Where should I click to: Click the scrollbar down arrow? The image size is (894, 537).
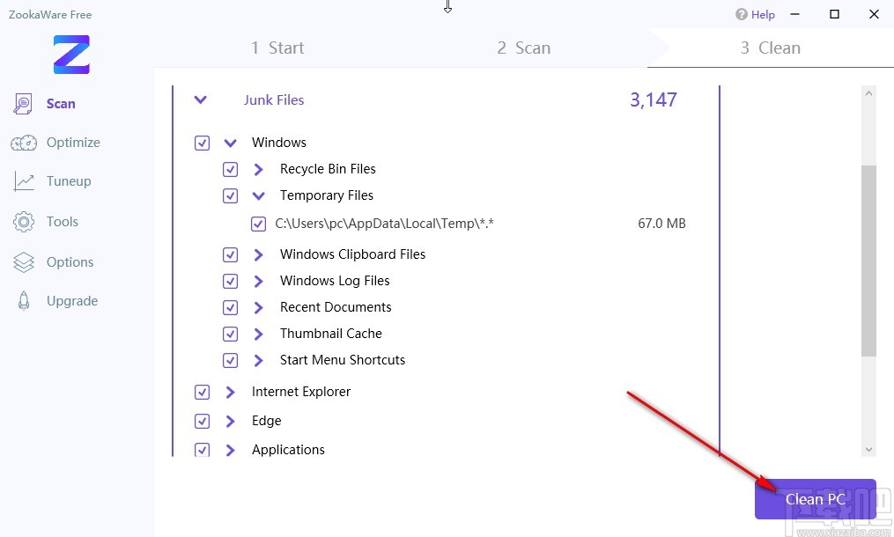[x=869, y=449]
